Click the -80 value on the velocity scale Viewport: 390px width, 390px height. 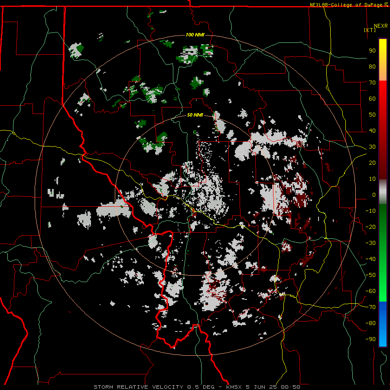370,323
